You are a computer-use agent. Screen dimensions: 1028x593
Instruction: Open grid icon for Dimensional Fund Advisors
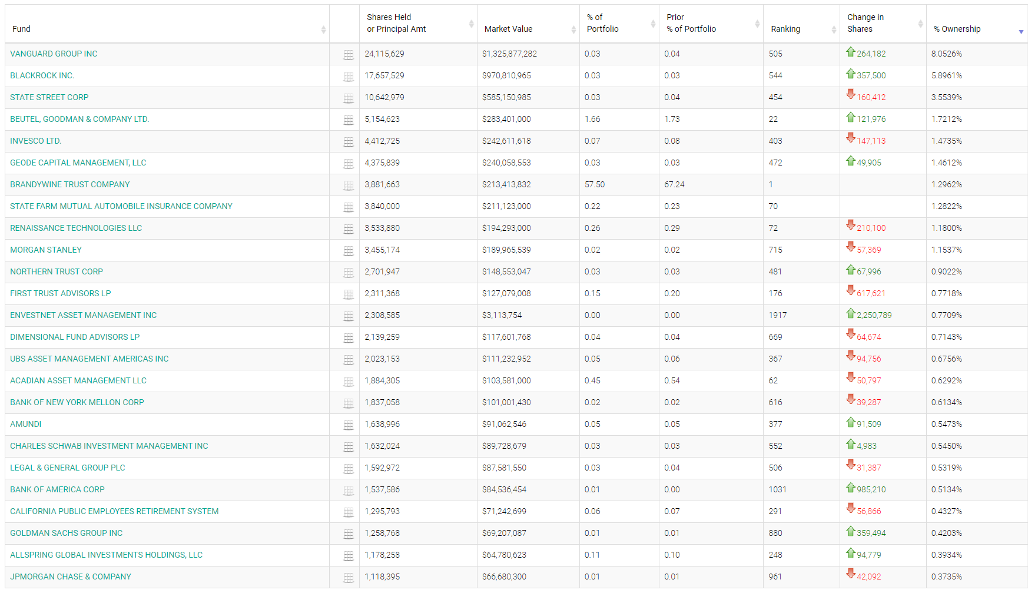349,338
